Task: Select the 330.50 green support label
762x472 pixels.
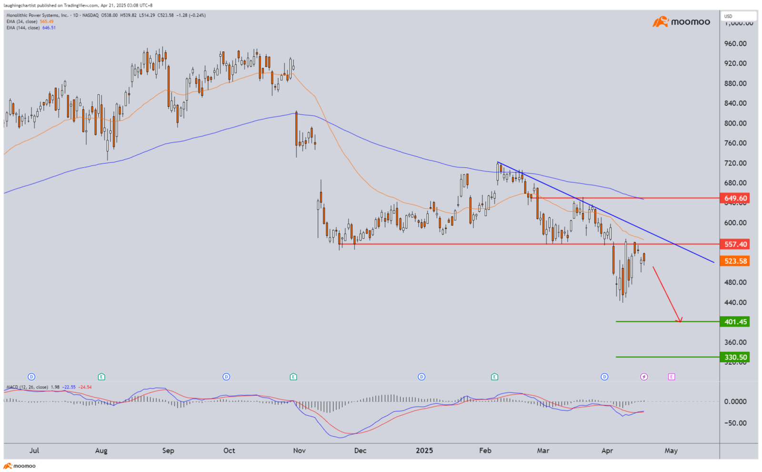Action: (x=735, y=357)
